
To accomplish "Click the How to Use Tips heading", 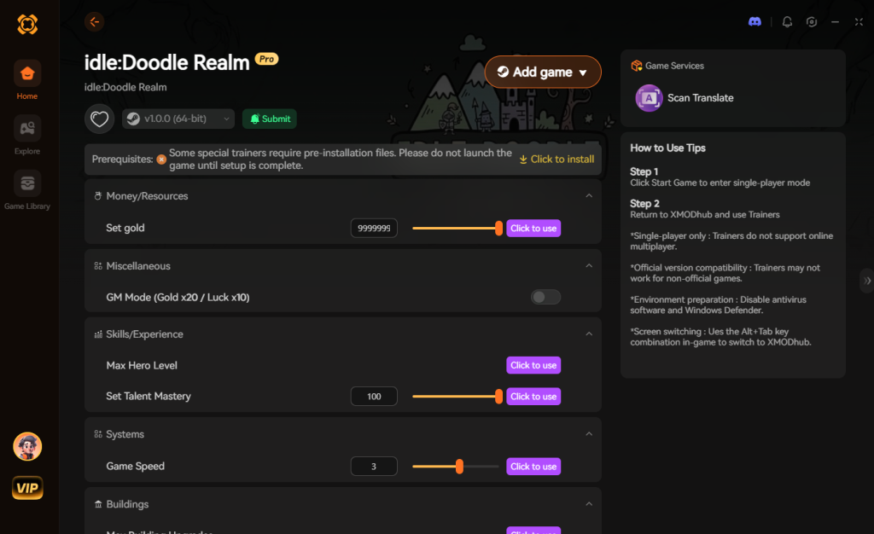I will [667, 148].
